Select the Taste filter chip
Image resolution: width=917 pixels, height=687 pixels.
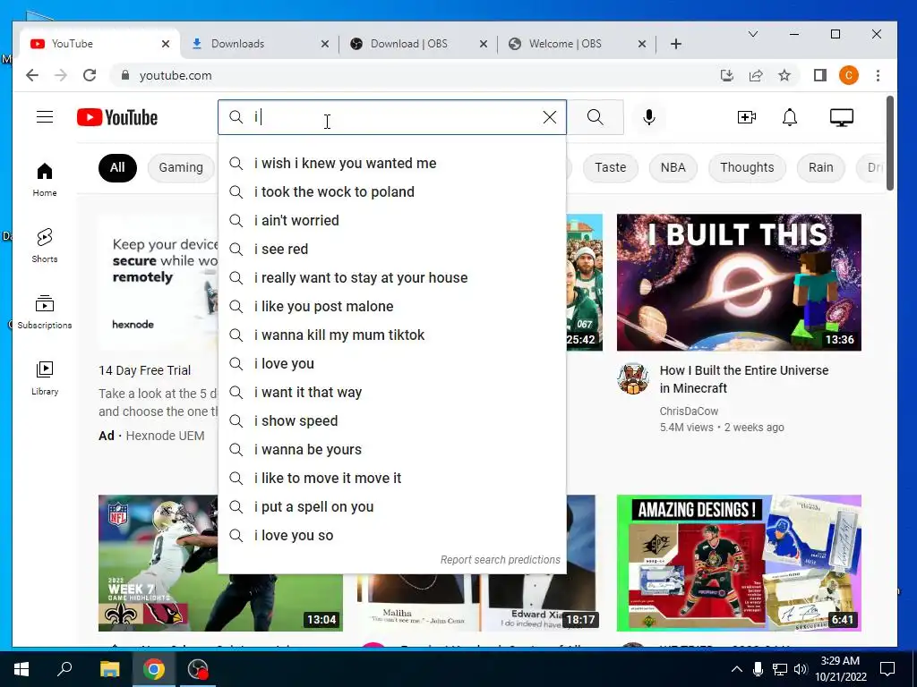tap(610, 167)
